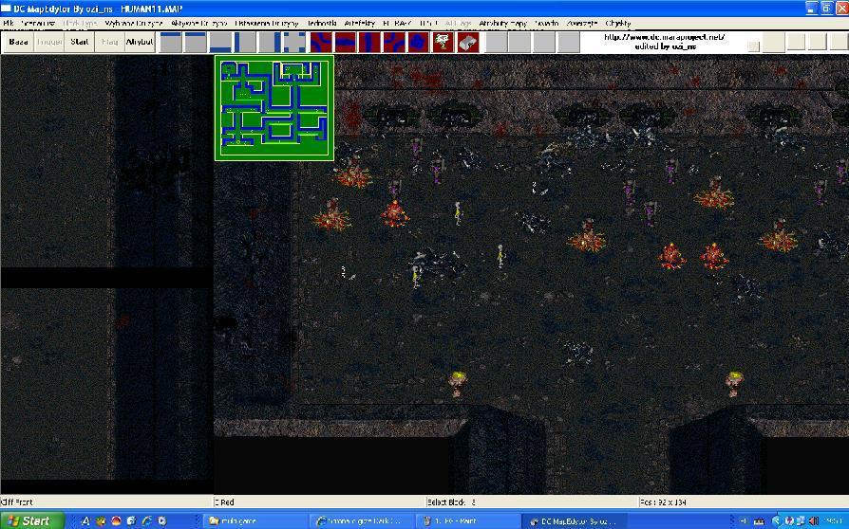Pick the red tile with vertical blue band
Viewport: 849px width, 529px height.
(369, 42)
